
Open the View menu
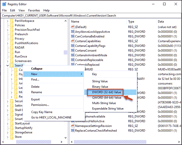(x=22, y=10)
